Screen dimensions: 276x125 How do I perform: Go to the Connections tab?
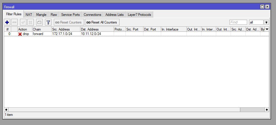point(92,15)
